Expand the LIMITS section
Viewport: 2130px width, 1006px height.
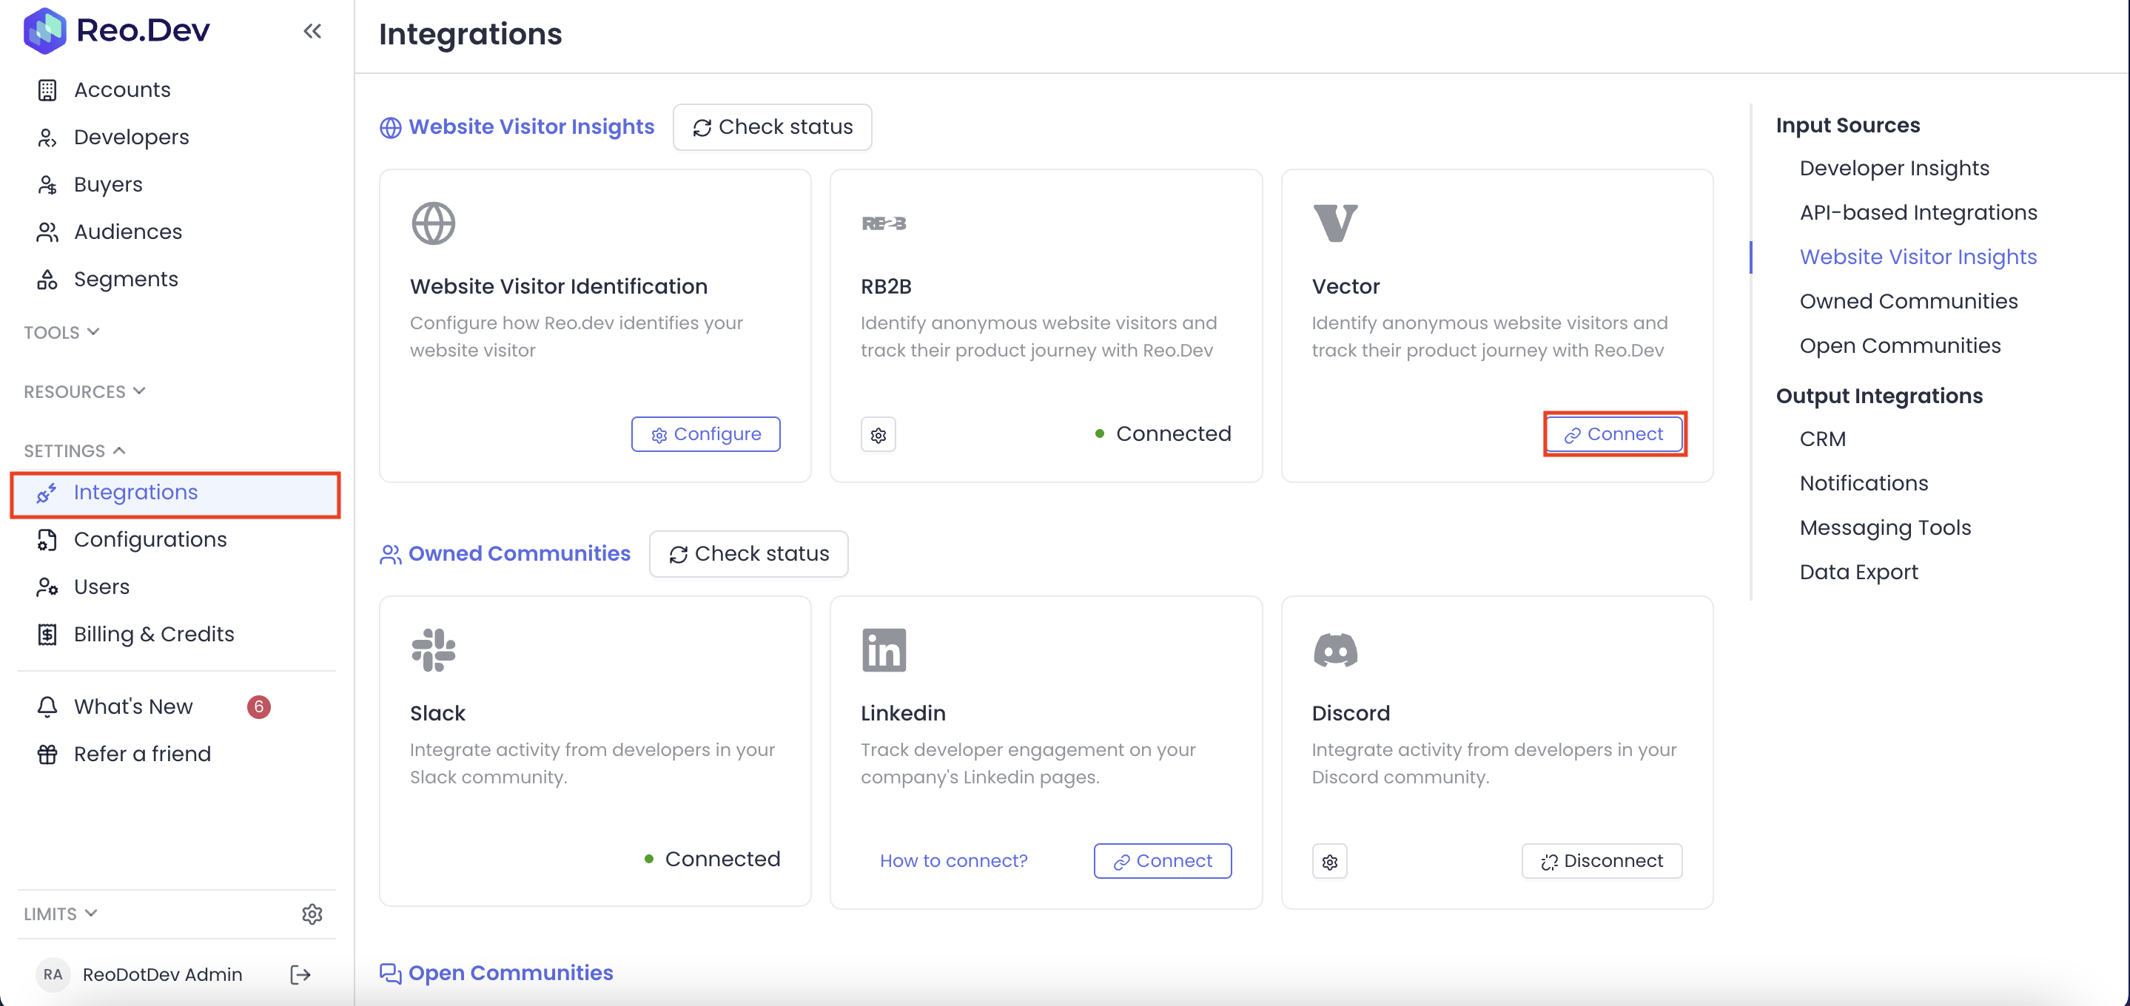(x=61, y=914)
